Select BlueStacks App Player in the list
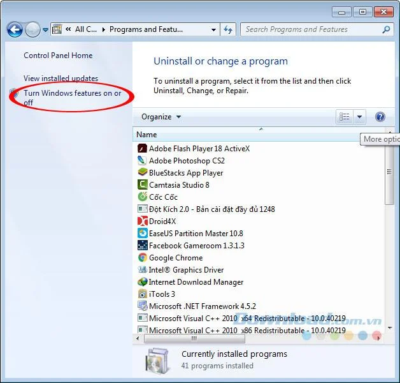This screenshot has height=383, width=400. point(186,173)
